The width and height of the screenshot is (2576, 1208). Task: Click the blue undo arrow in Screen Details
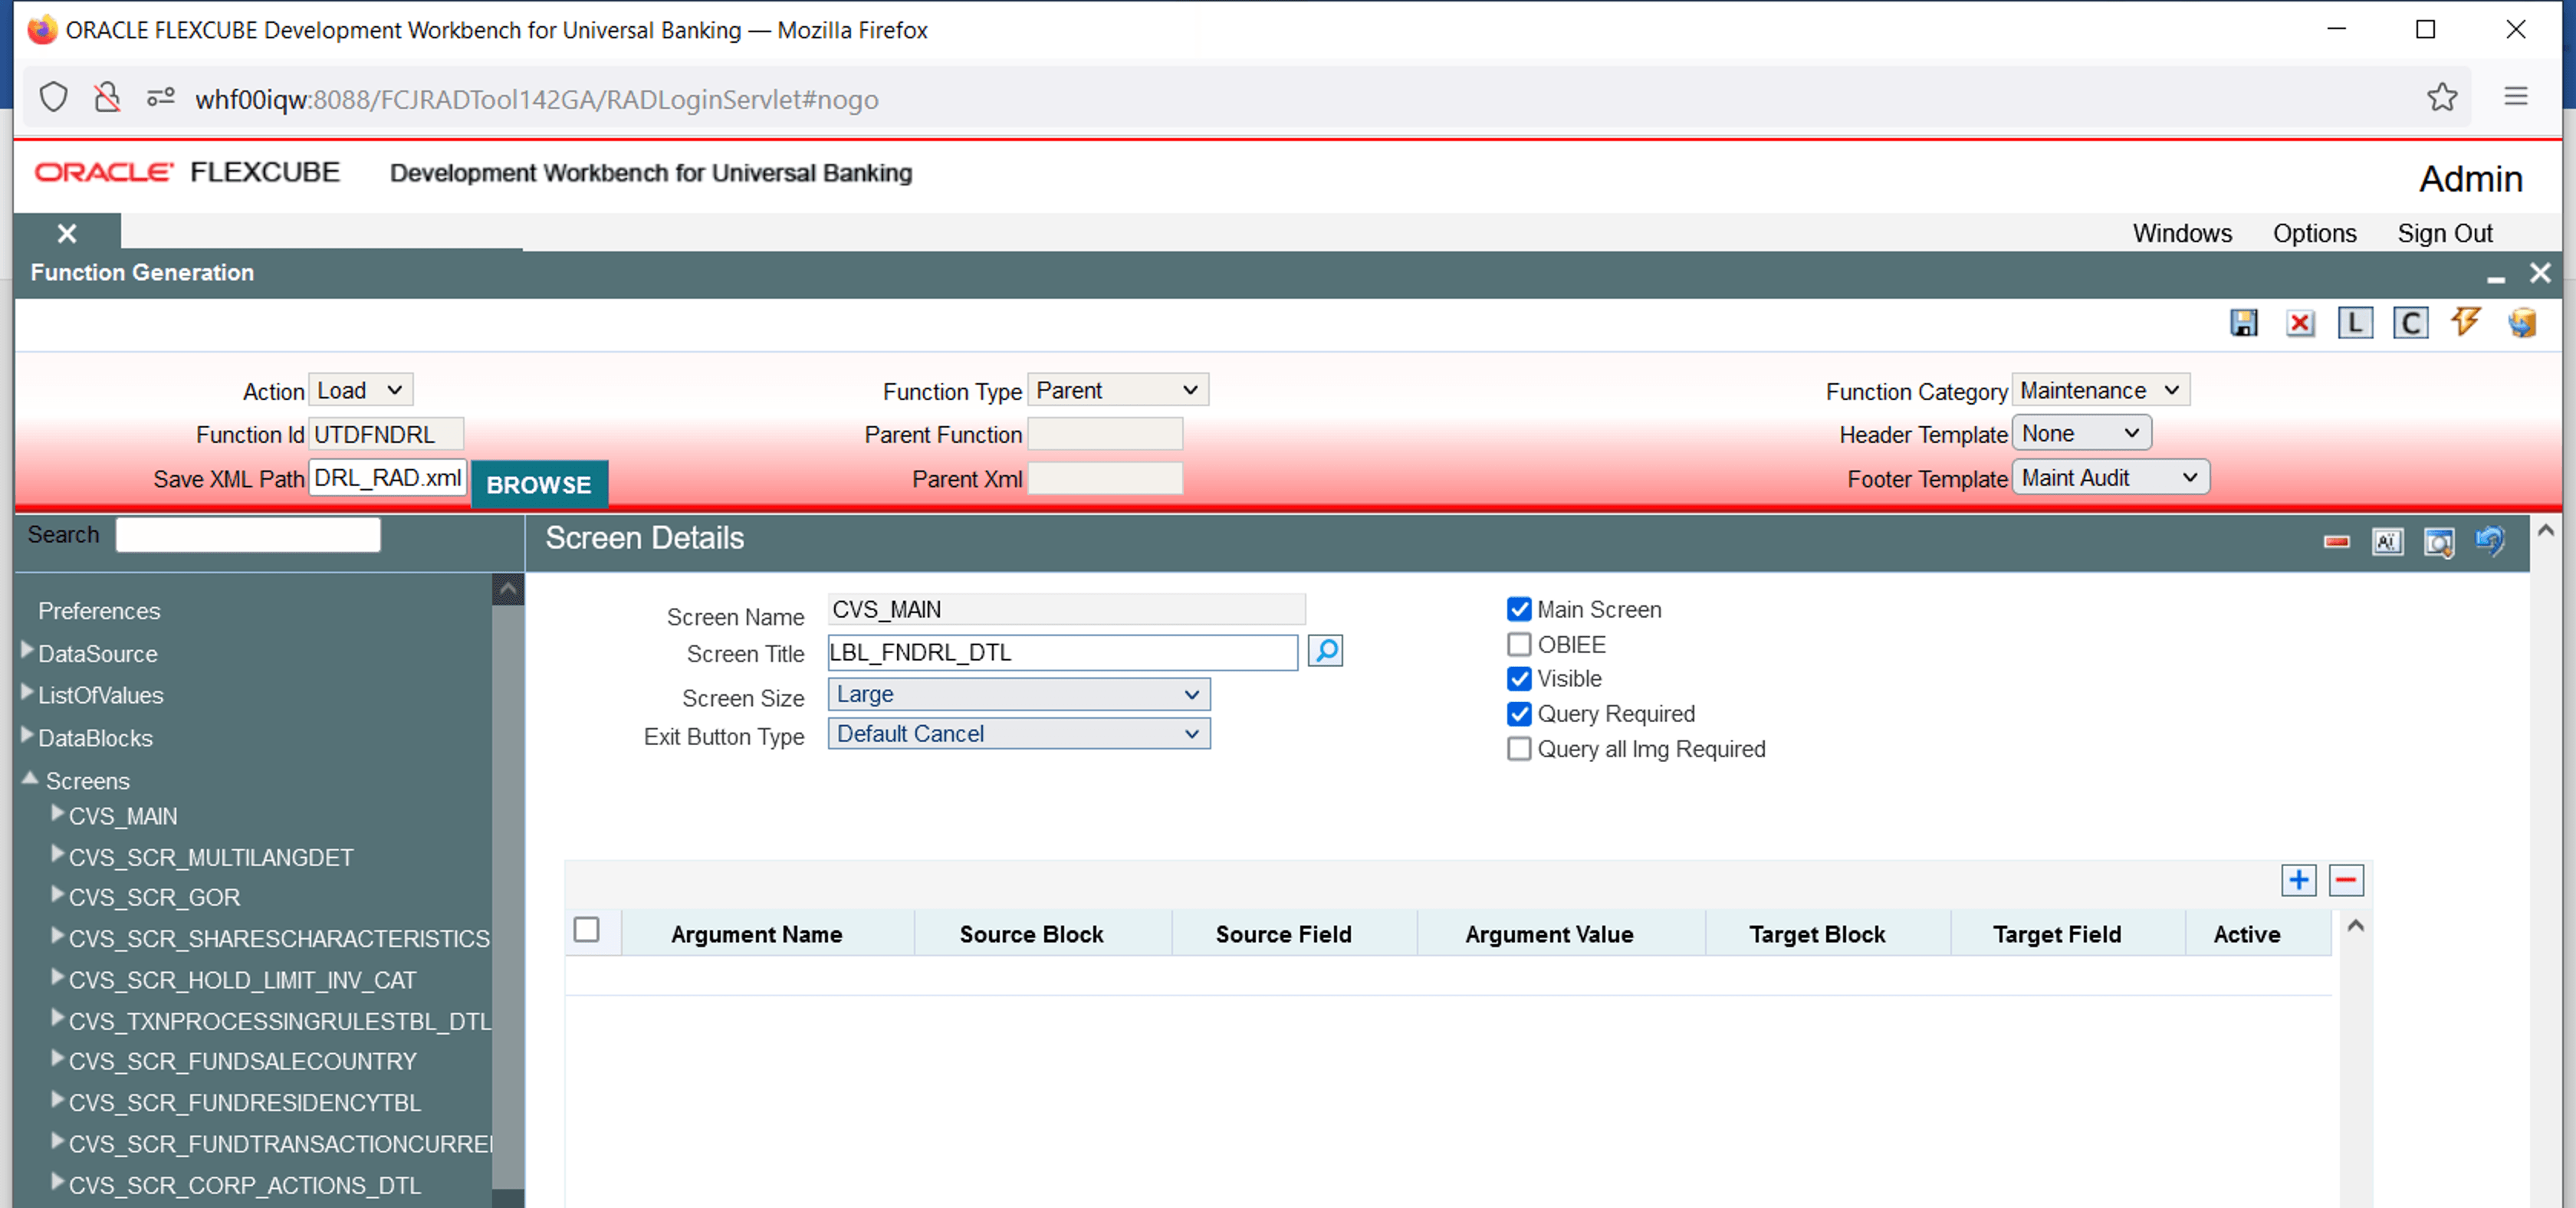coord(2489,541)
